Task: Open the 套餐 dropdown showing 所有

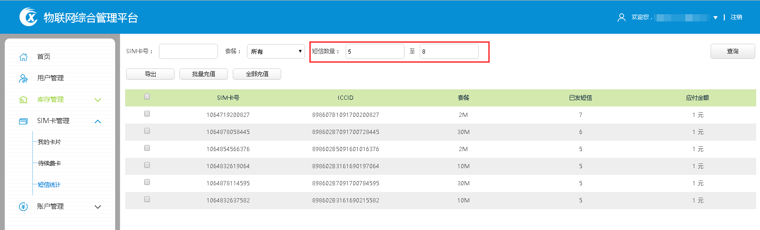Action: pos(276,51)
